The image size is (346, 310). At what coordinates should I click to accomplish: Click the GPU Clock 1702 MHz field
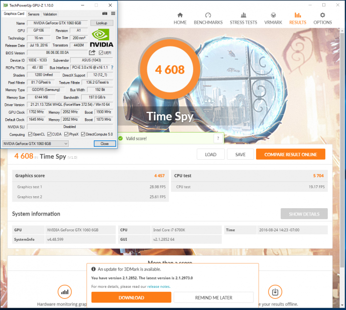click(x=37, y=112)
